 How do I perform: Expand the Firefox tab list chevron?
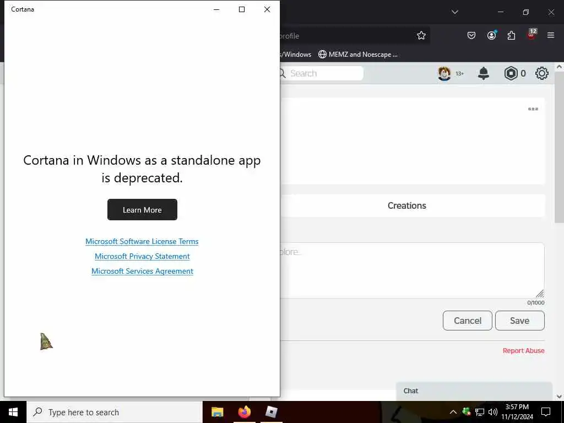(454, 12)
